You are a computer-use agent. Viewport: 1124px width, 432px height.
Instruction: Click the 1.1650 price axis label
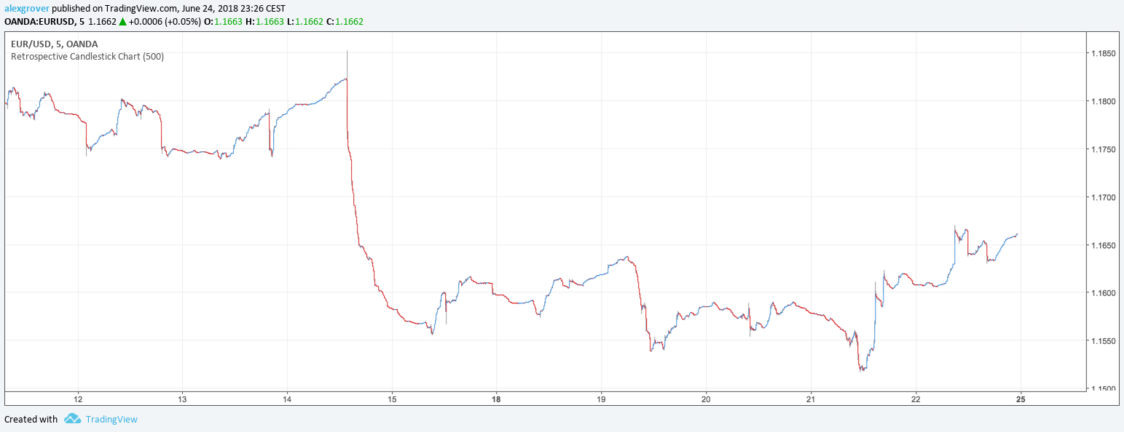[1104, 245]
